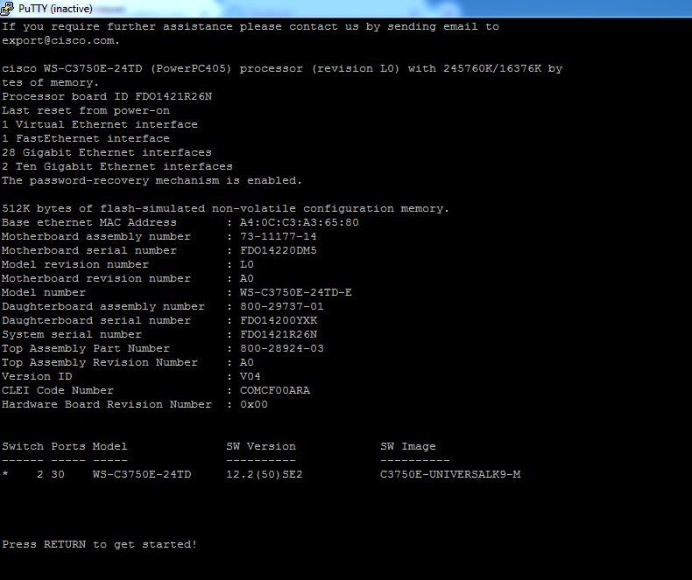
Task: Click the "Switch Ports Model" column header
Action: click(65, 446)
